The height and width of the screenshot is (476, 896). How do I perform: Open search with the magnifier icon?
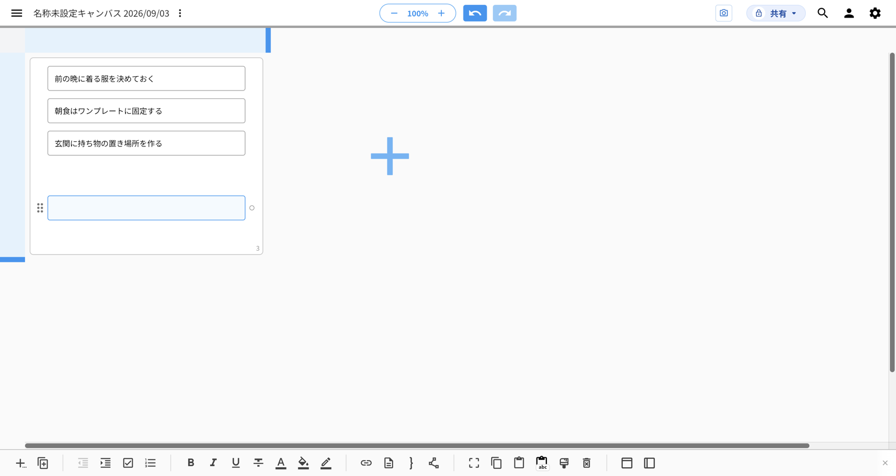pos(822,13)
